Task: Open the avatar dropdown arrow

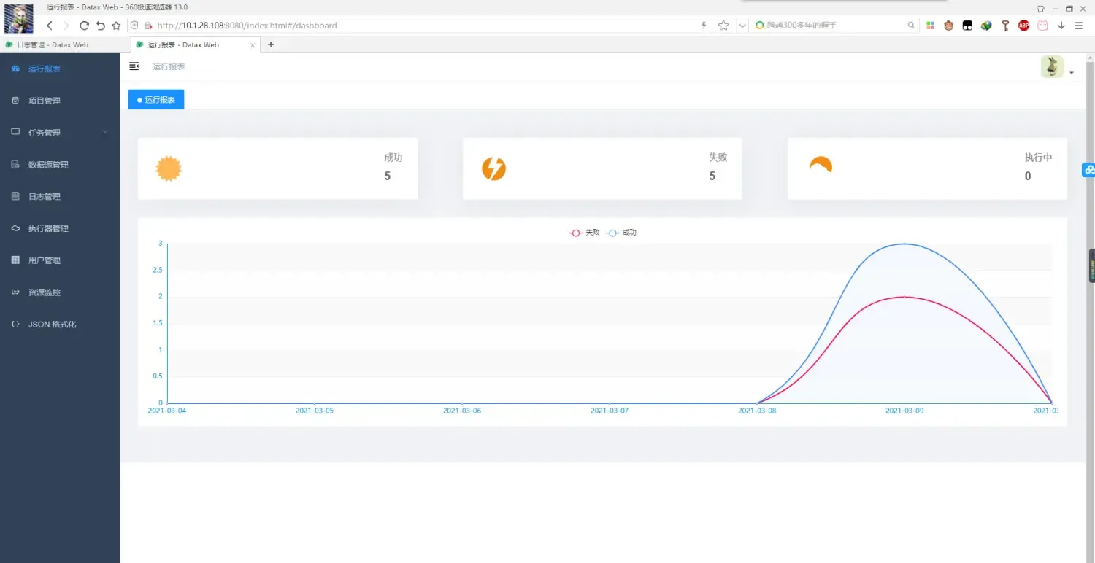Action: (1071, 71)
